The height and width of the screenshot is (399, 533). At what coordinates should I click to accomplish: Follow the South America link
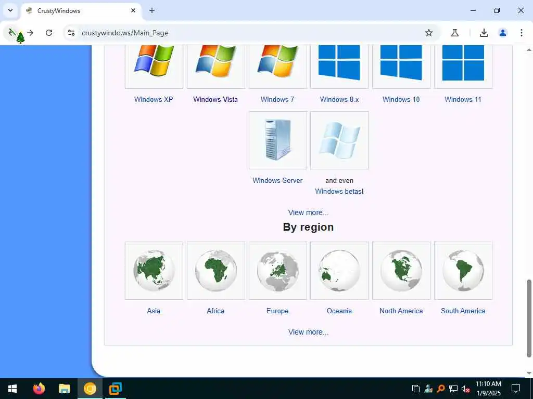(x=463, y=311)
